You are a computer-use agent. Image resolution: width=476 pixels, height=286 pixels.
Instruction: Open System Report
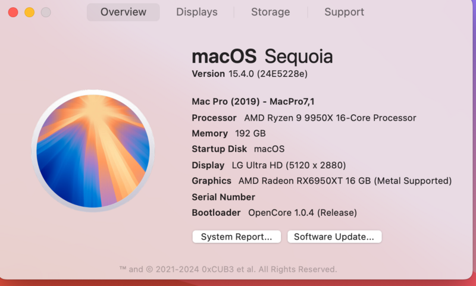(x=236, y=237)
